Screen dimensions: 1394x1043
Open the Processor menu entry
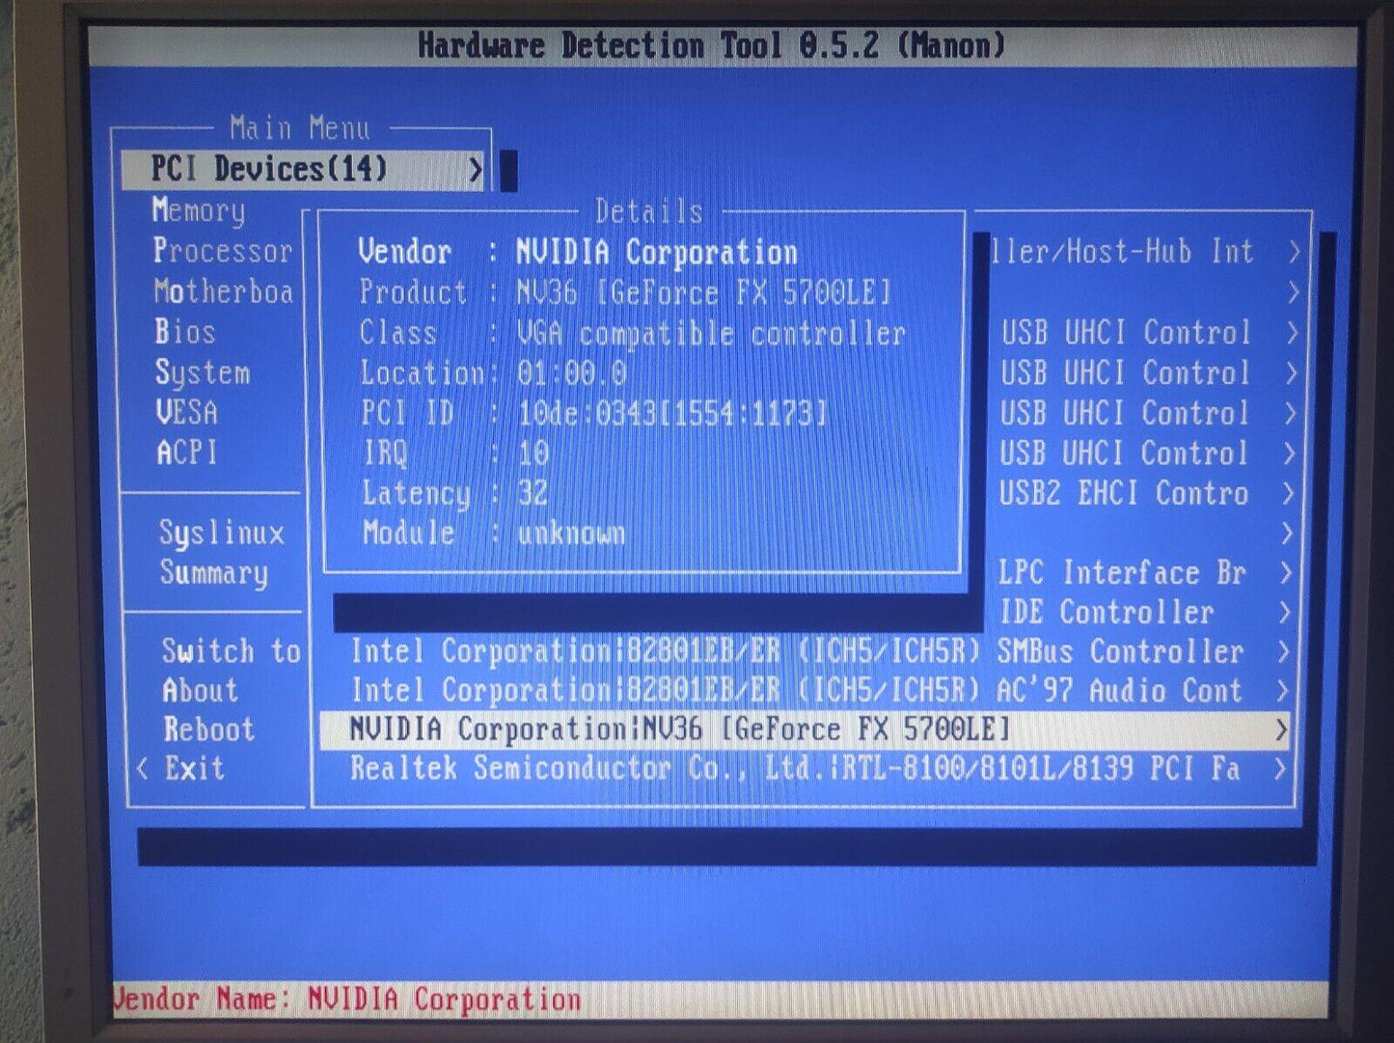click(222, 251)
